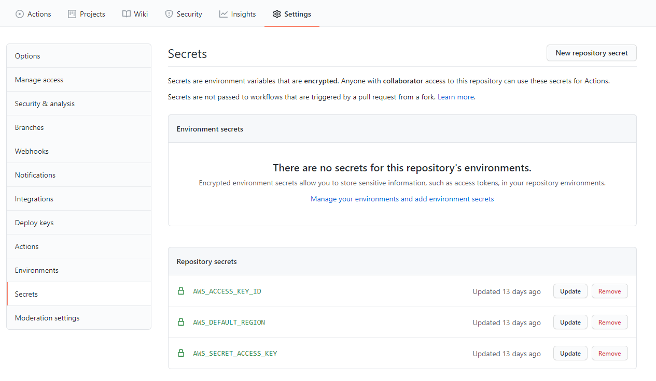The height and width of the screenshot is (381, 656).
Task: Click the Settings gear icon
Action: coord(276,14)
